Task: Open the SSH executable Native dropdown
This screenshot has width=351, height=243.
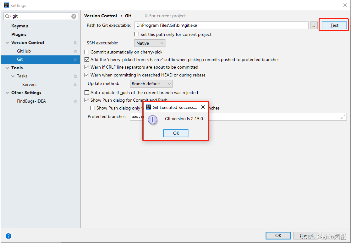Action: [x=150, y=43]
